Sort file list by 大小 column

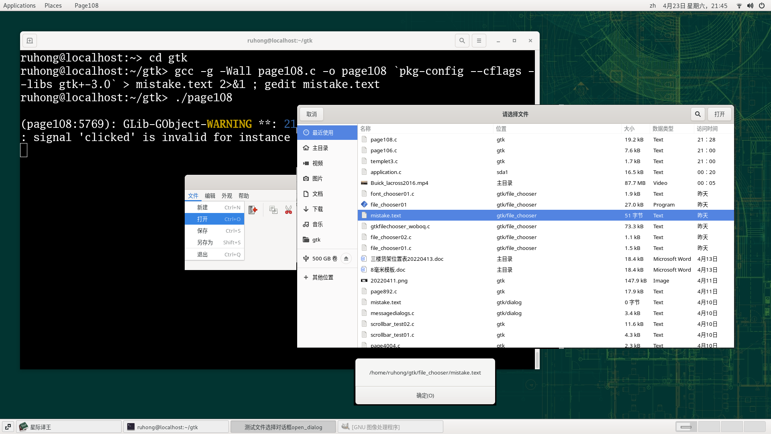[x=629, y=129]
